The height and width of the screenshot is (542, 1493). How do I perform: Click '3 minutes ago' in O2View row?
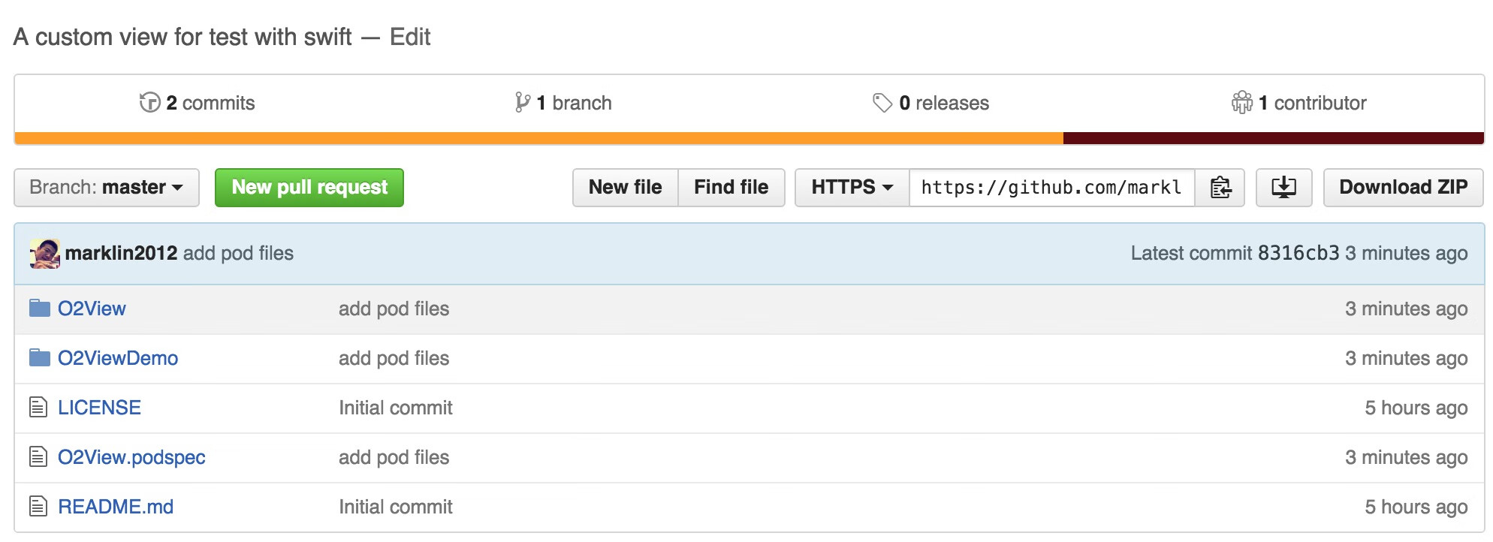[x=1407, y=309]
